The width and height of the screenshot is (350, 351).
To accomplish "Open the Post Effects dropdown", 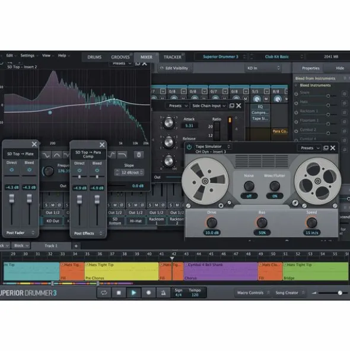I will [x=88, y=233].
